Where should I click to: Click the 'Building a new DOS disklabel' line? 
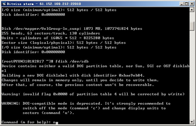pyautogui.click(x=73, y=75)
